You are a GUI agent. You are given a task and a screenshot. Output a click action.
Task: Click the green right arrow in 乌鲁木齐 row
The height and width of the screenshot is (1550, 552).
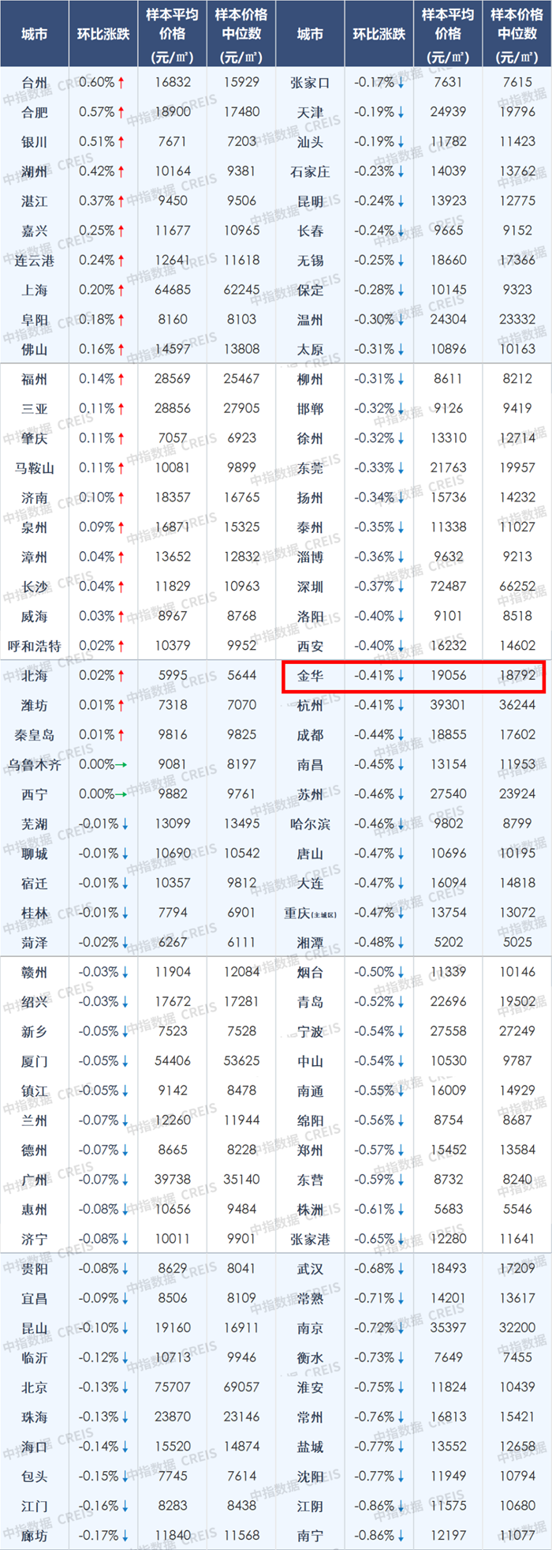121,764
